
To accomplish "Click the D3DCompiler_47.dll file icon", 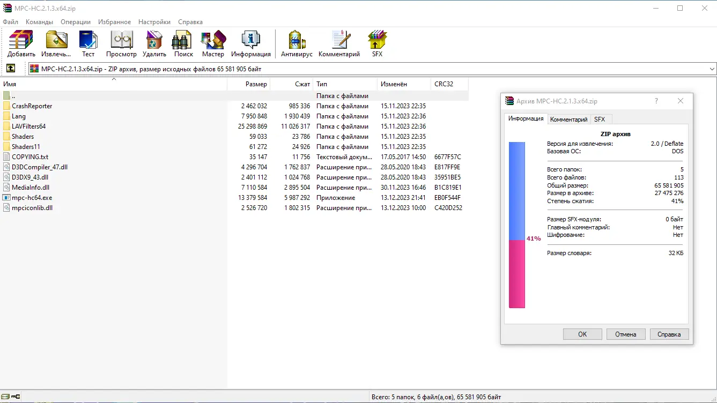I will point(6,167).
